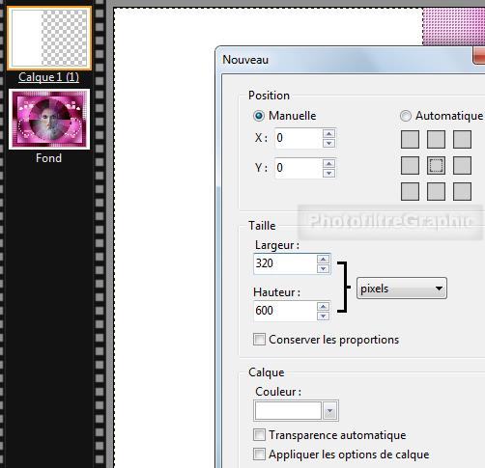Select the center automatic position square

(x=436, y=166)
